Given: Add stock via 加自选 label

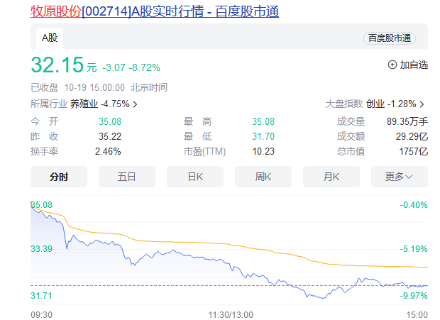Looking at the screenshot, I should tap(414, 65).
